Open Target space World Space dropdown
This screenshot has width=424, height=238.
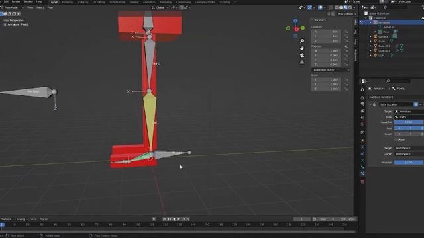[409, 148]
